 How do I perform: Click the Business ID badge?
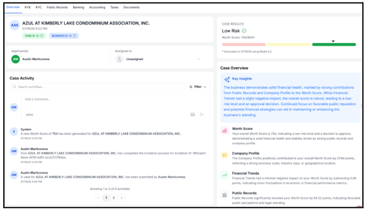64,36
